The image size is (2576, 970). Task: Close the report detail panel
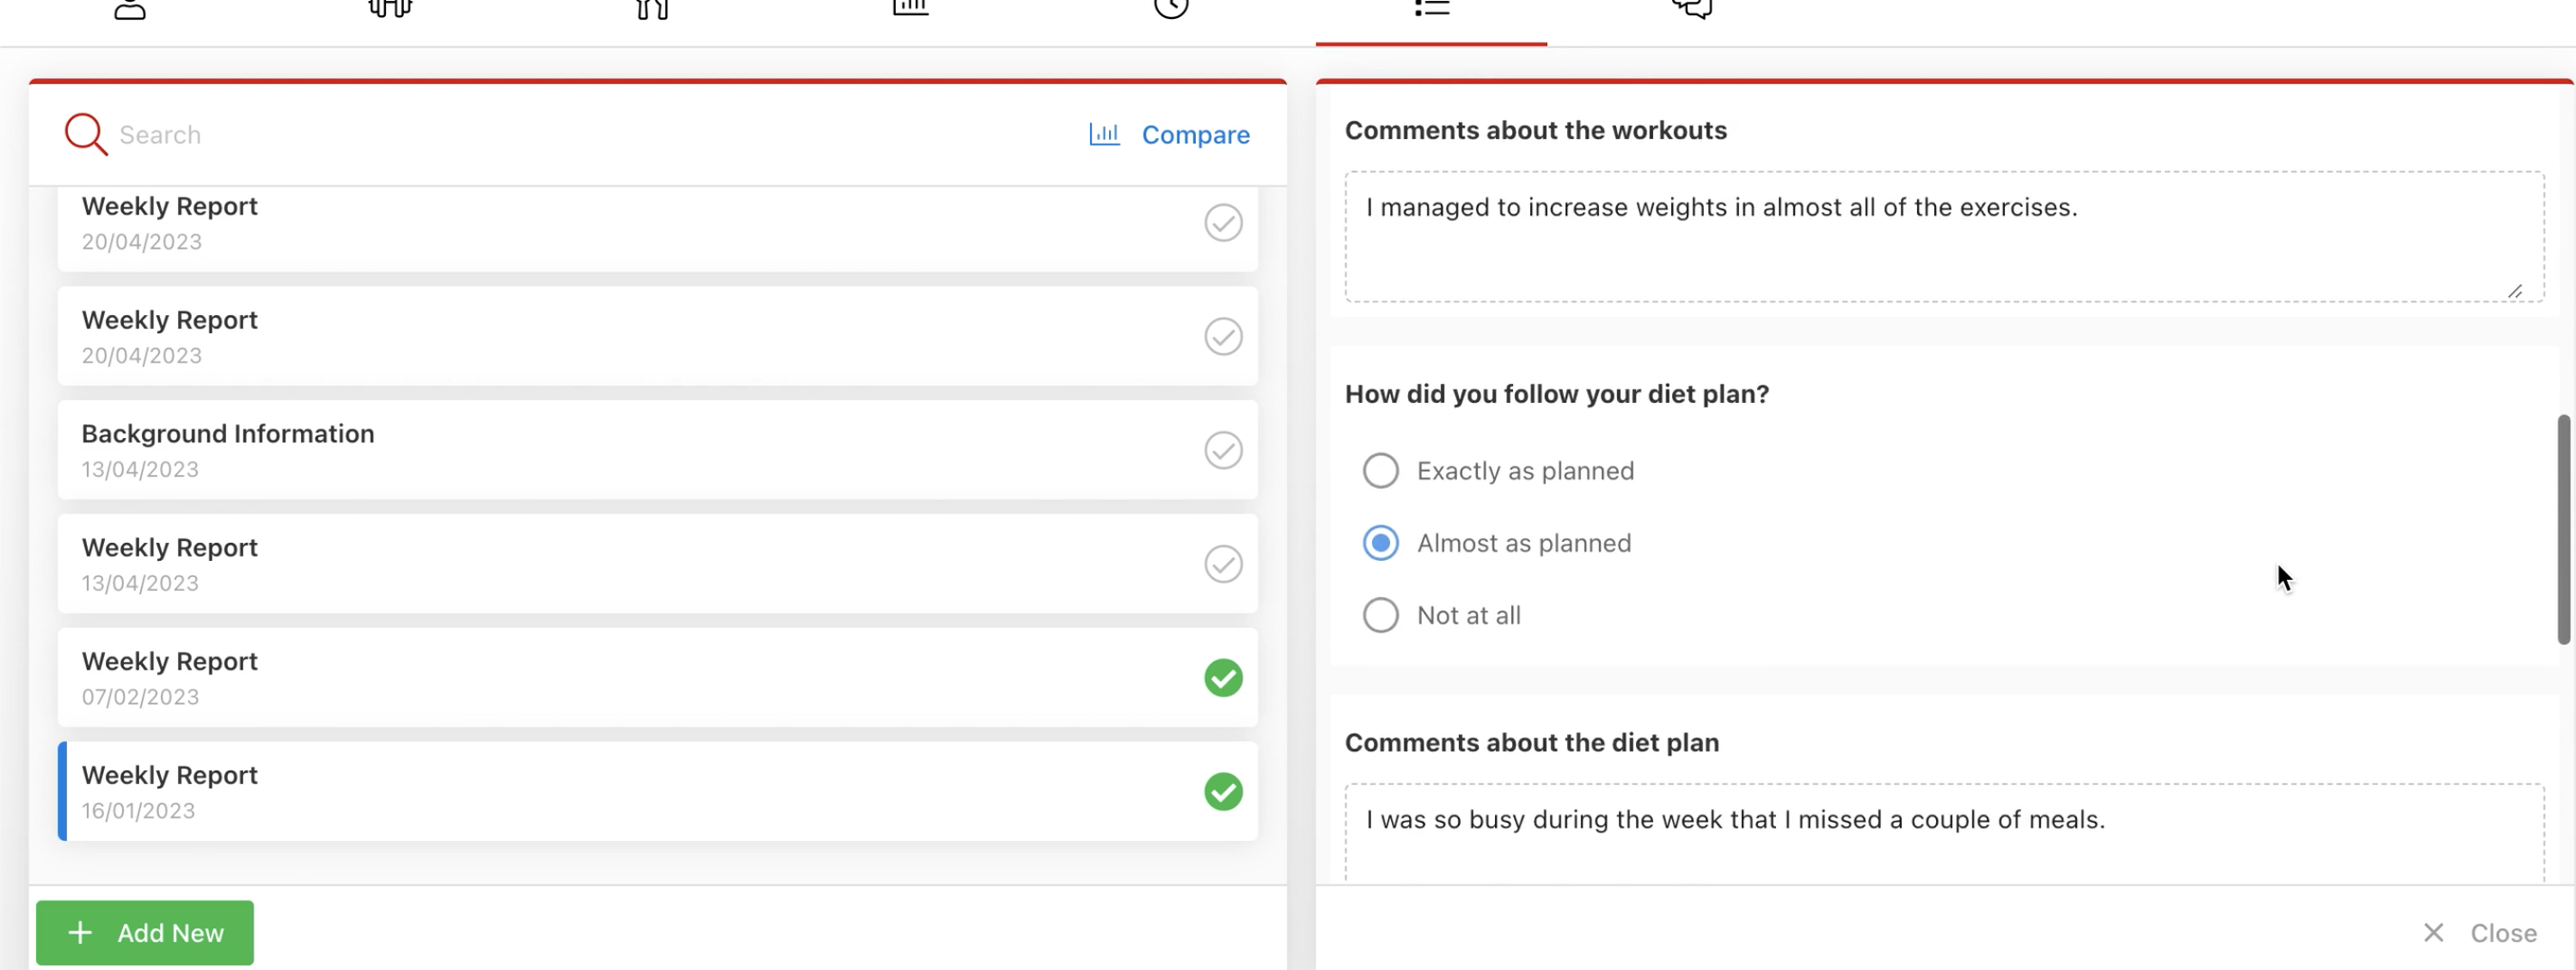point(2480,932)
